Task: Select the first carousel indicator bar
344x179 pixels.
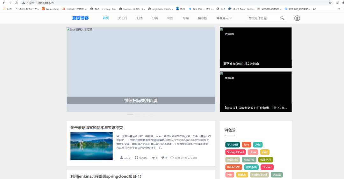Action: coord(130,115)
